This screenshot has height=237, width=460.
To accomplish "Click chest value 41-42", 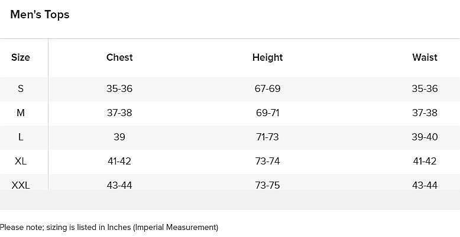I will (x=119, y=161).
